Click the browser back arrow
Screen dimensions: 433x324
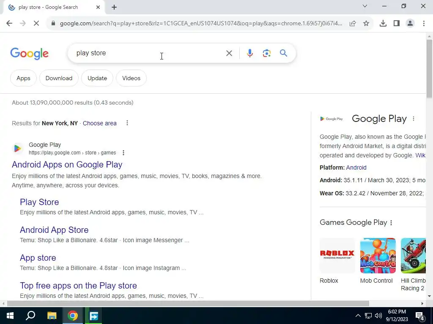point(9,24)
